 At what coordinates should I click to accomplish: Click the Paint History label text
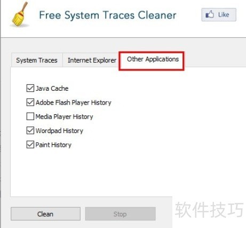pyautogui.click(x=53, y=145)
